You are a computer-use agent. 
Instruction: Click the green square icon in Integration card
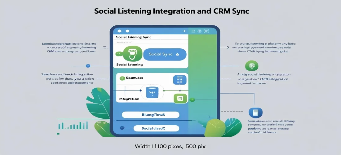pos(180,99)
